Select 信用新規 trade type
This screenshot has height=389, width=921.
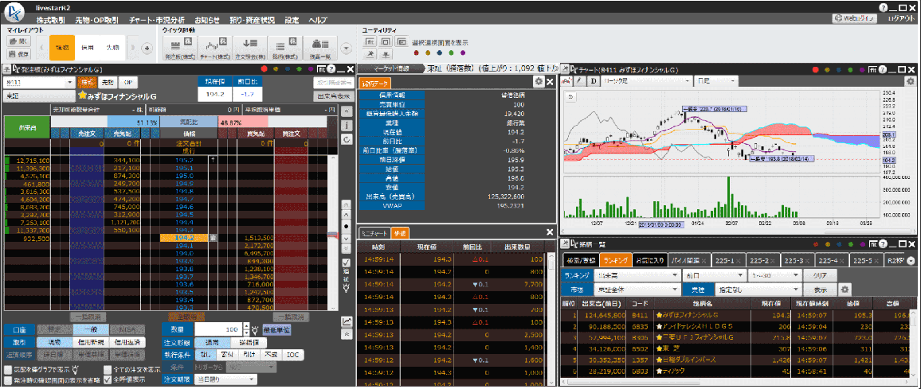tap(89, 342)
